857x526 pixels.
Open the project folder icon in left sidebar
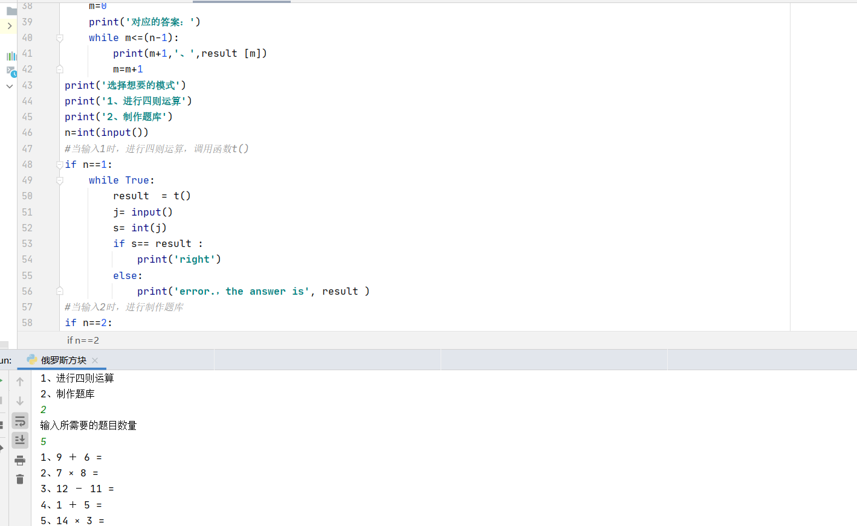coord(11,10)
